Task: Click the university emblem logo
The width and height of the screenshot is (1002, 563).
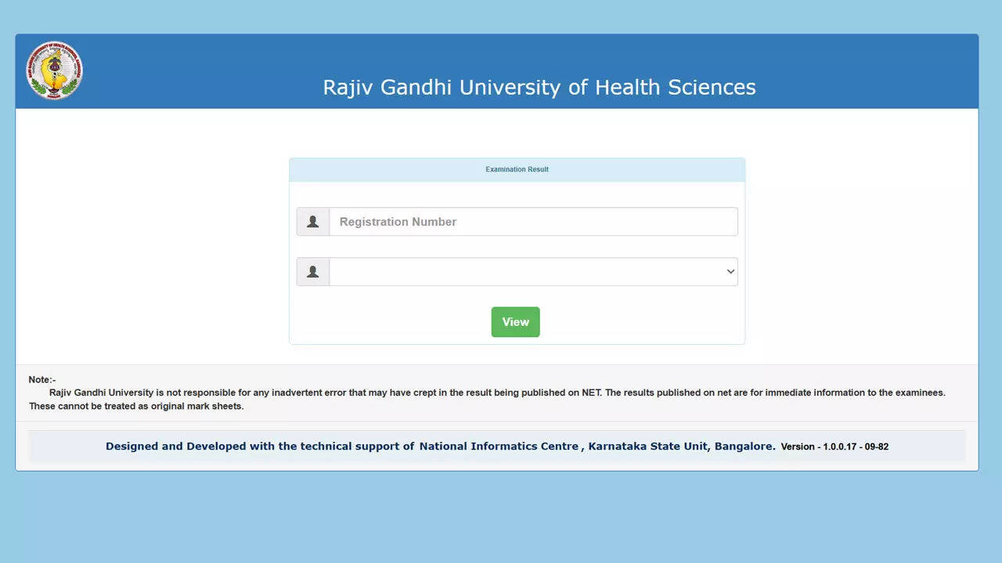Action: point(54,70)
